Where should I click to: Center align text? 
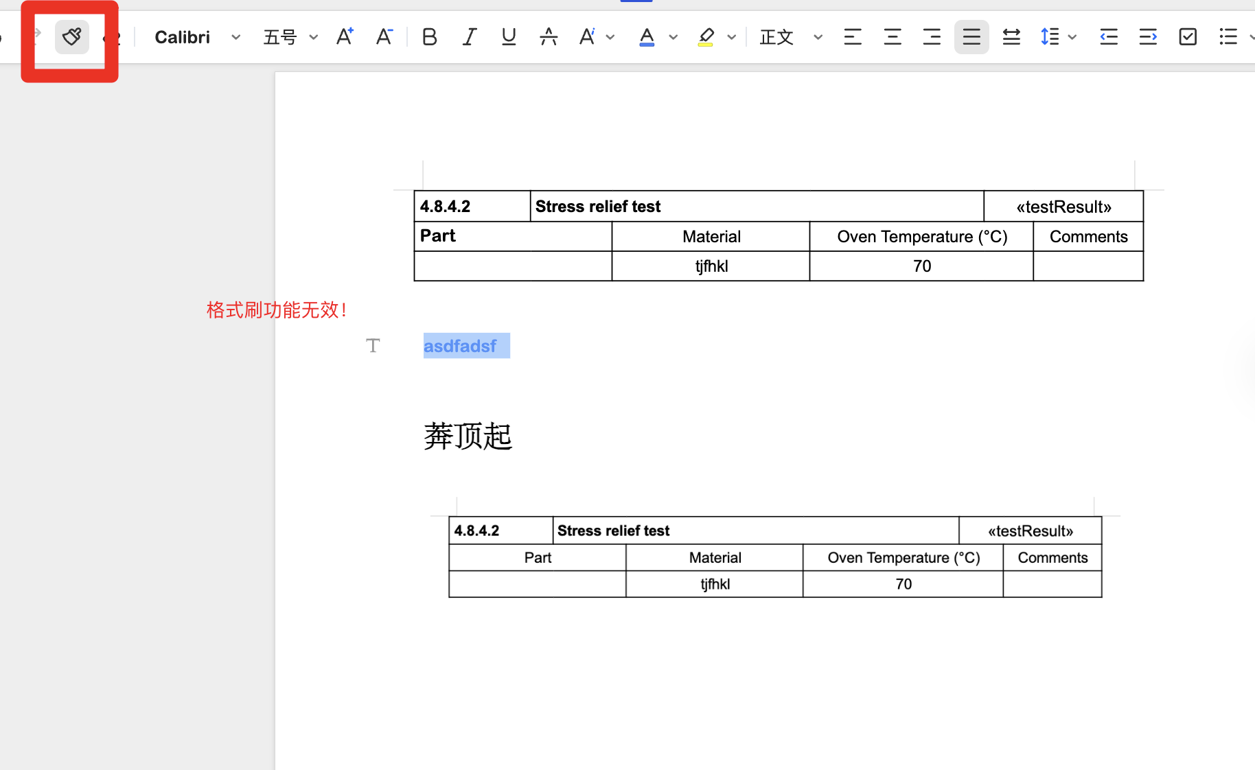point(893,36)
